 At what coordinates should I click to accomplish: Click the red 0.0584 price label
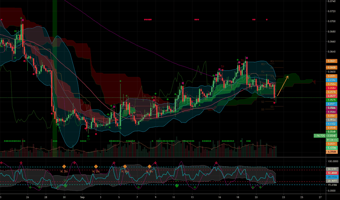pos(332,88)
